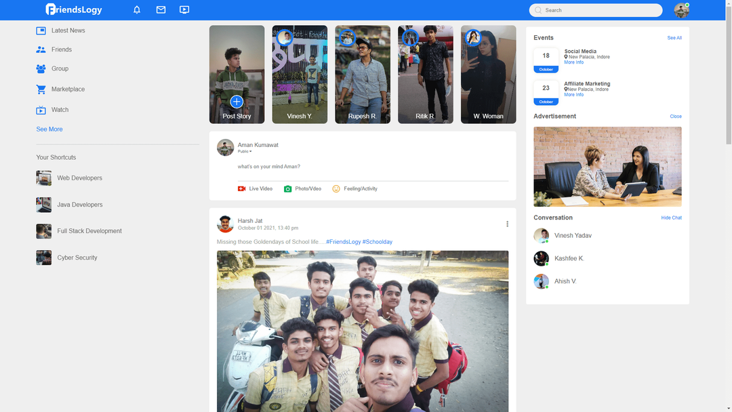The height and width of the screenshot is (412, 732).
Task: Open three-dot menu on Harsh Jat's post
Action: pos(507,224)
